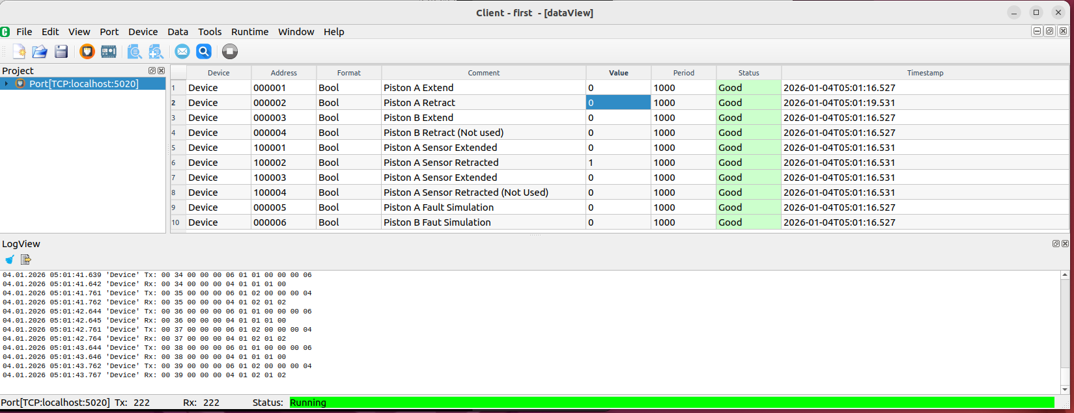Float the LogView panel with undock icon
The width and height of the screenshot is (1074, 413).
[1056, 244]
